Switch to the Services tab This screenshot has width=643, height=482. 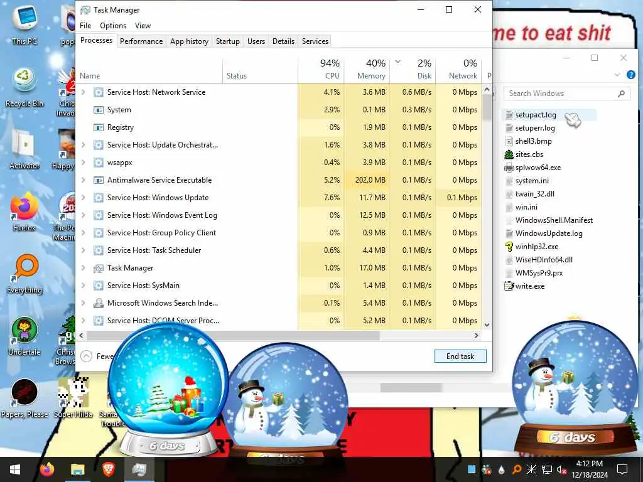315,41
